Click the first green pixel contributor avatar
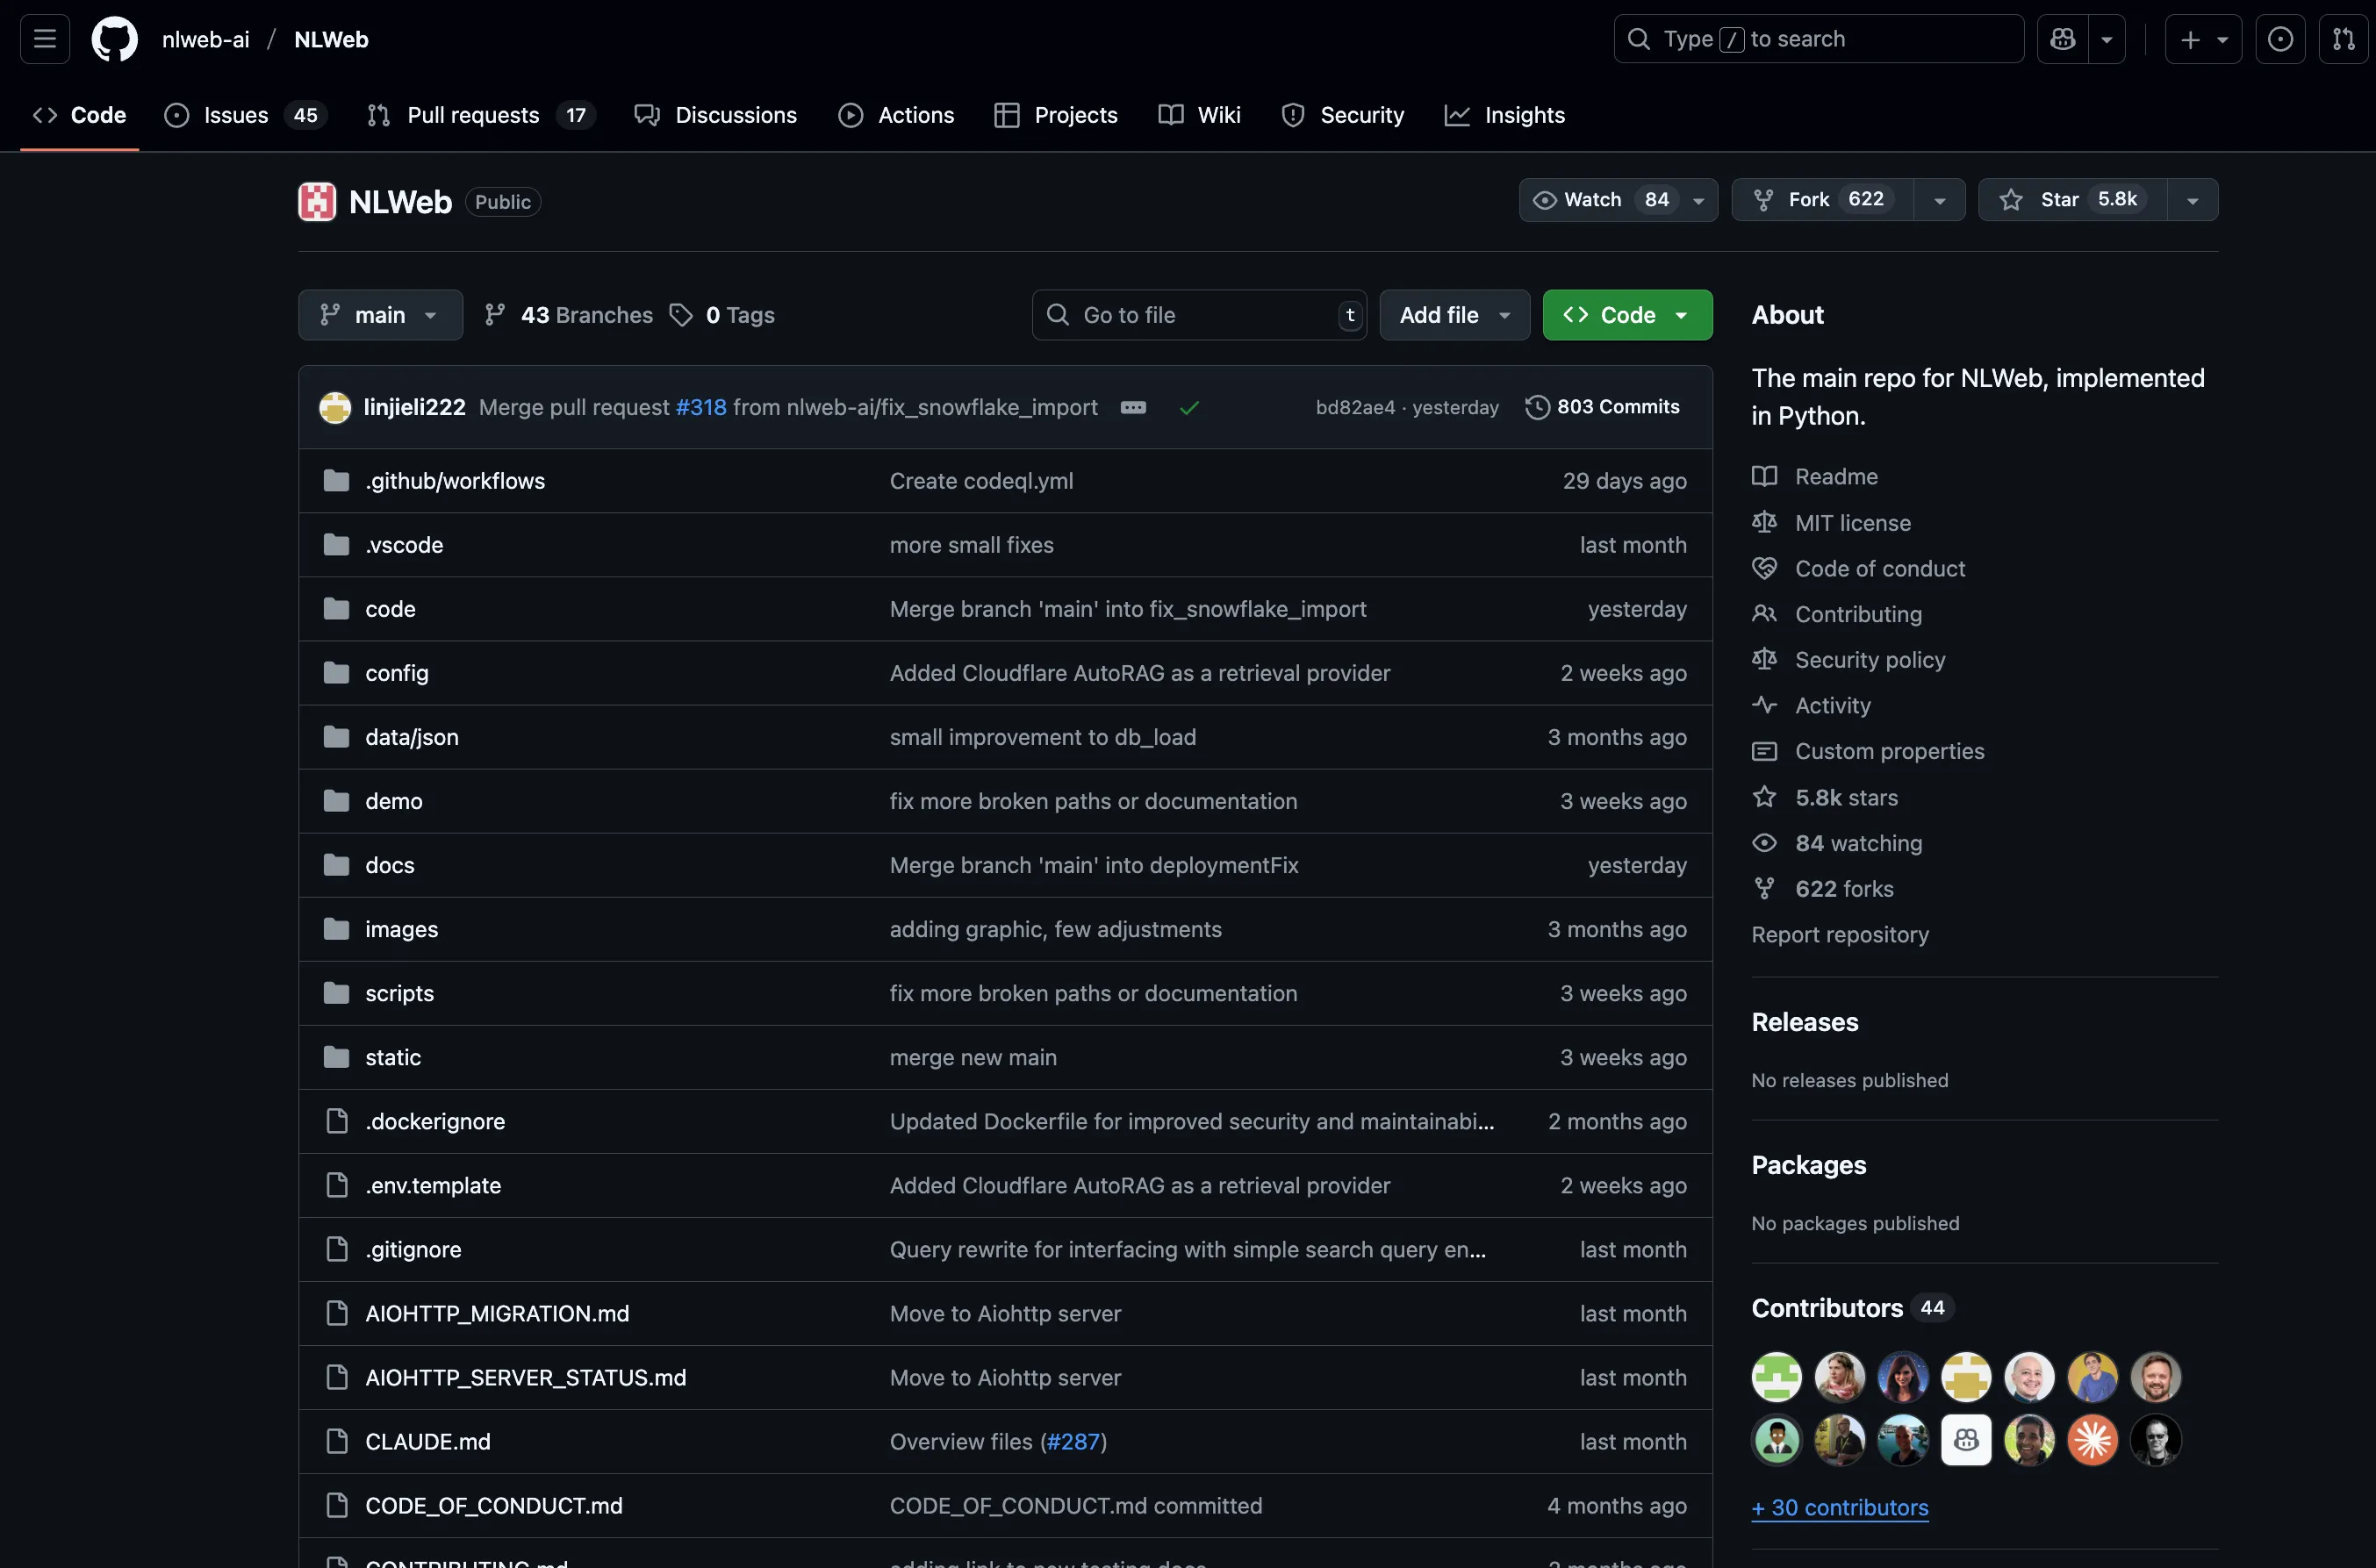This screenshot has width=2376, height=1568. (1777, 1377)
